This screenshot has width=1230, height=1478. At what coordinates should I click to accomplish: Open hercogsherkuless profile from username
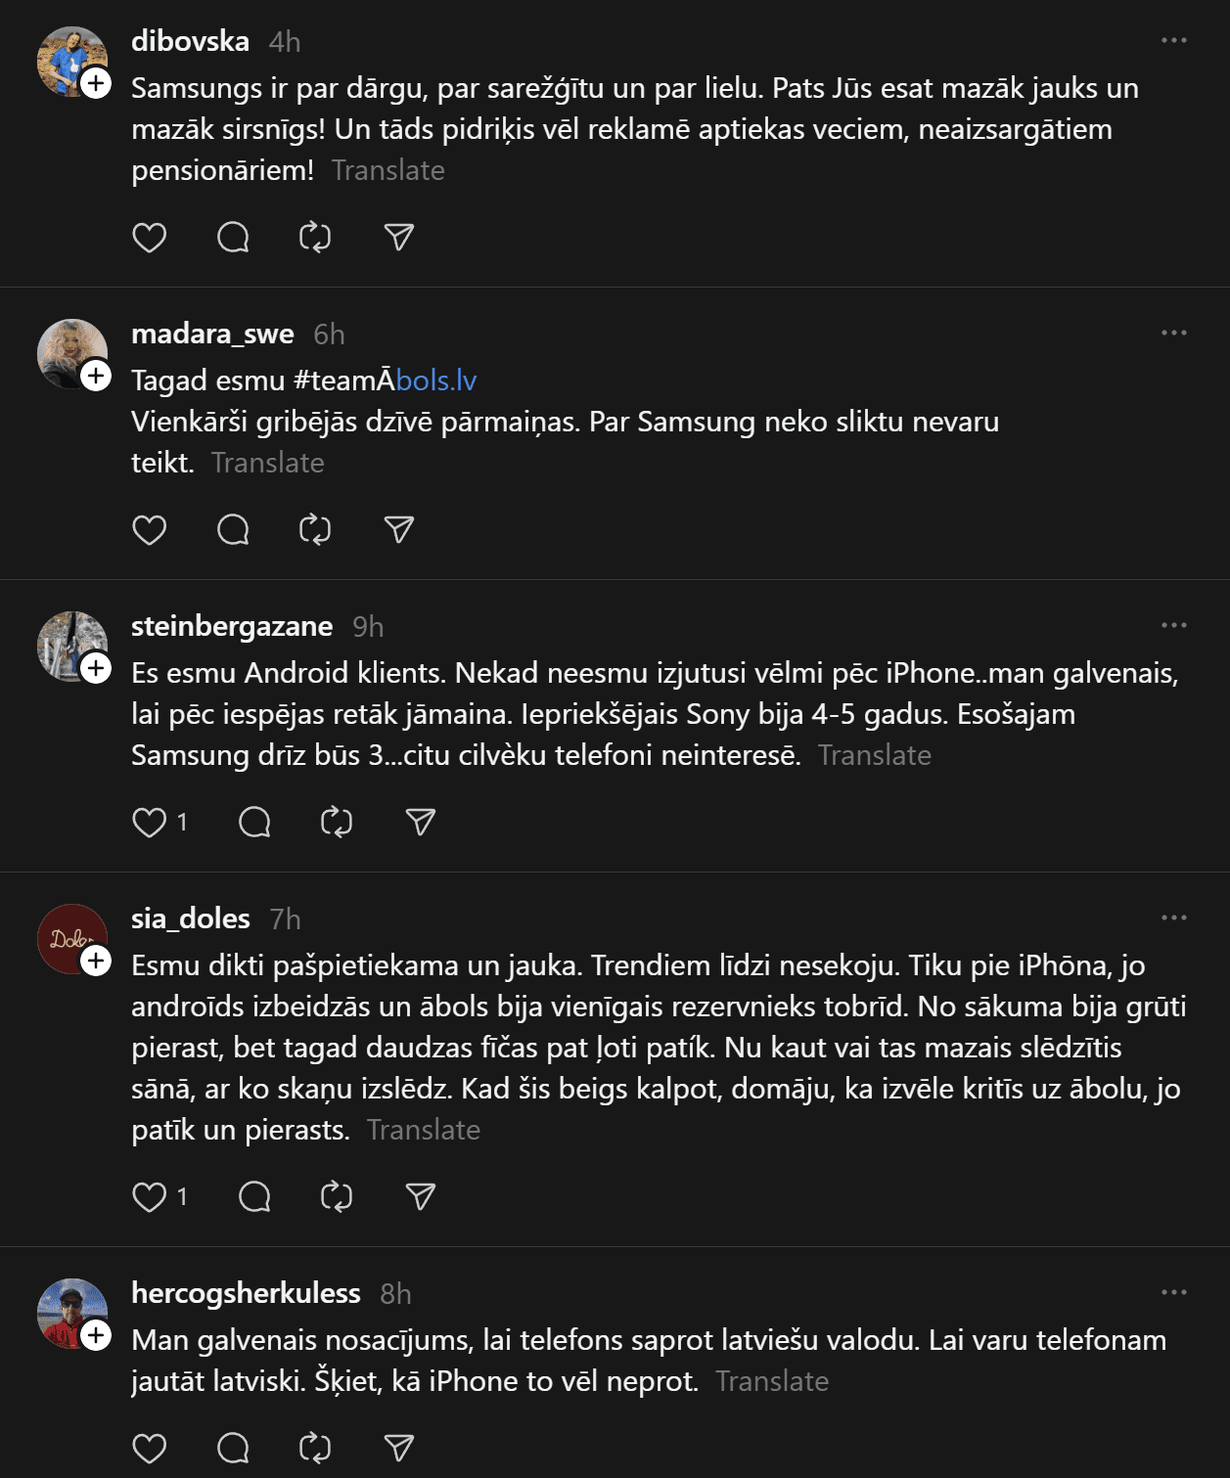(246, 1293)
